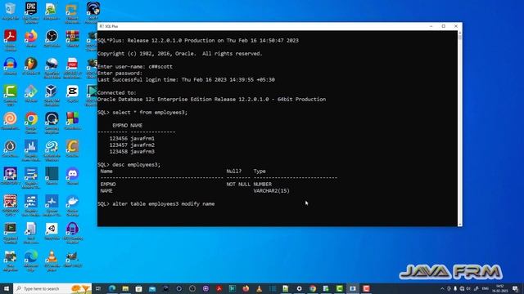This screenshot has height=294, width=524.
Task: Open VLC from the taskbar
Action: tap(260, 288)
